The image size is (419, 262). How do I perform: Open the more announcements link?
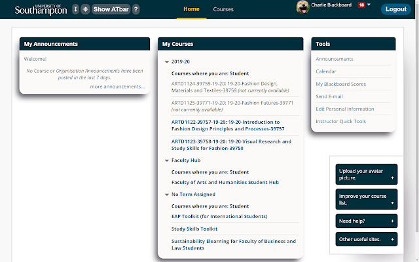(x=117, y=86)
